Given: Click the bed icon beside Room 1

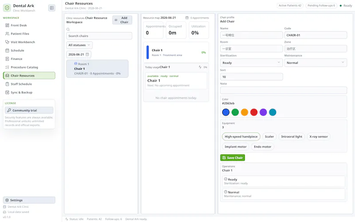Looking at the screenshot, I should [75, 64].
